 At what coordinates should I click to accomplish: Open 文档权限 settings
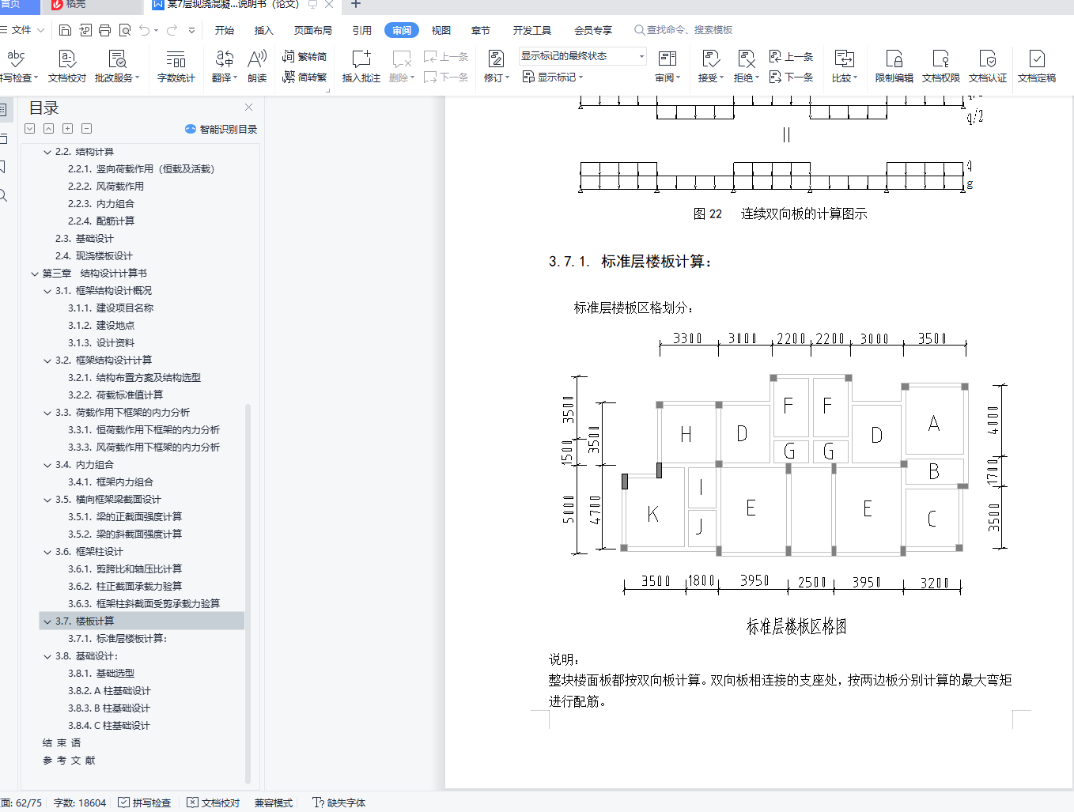pos(940,66)
